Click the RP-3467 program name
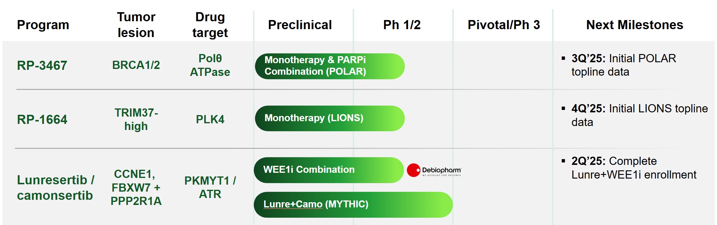 (x=42, y=65)
